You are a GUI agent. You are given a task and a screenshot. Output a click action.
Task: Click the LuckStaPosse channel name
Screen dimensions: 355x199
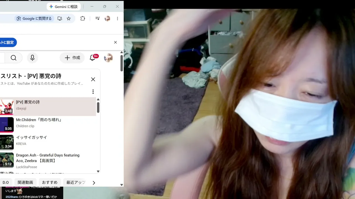click(x=26, y=167)
